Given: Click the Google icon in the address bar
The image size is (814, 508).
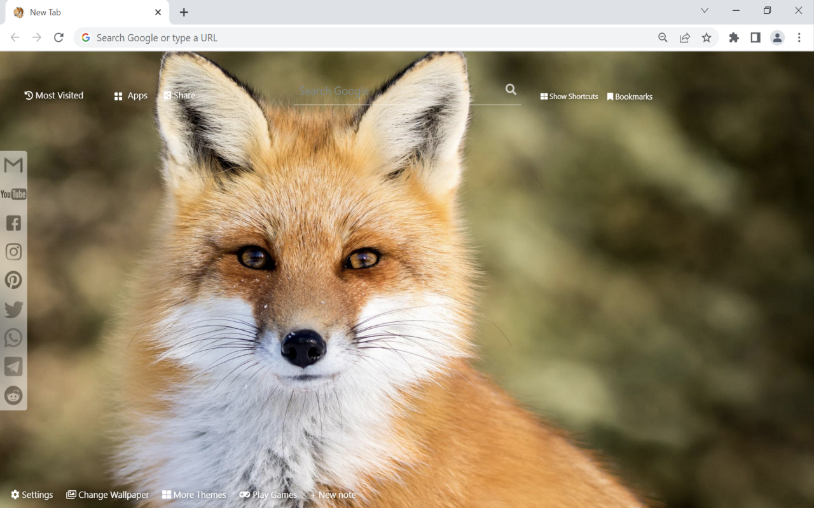Looking at the screenshot, I should pyautogui.click(x=86, y=37).
